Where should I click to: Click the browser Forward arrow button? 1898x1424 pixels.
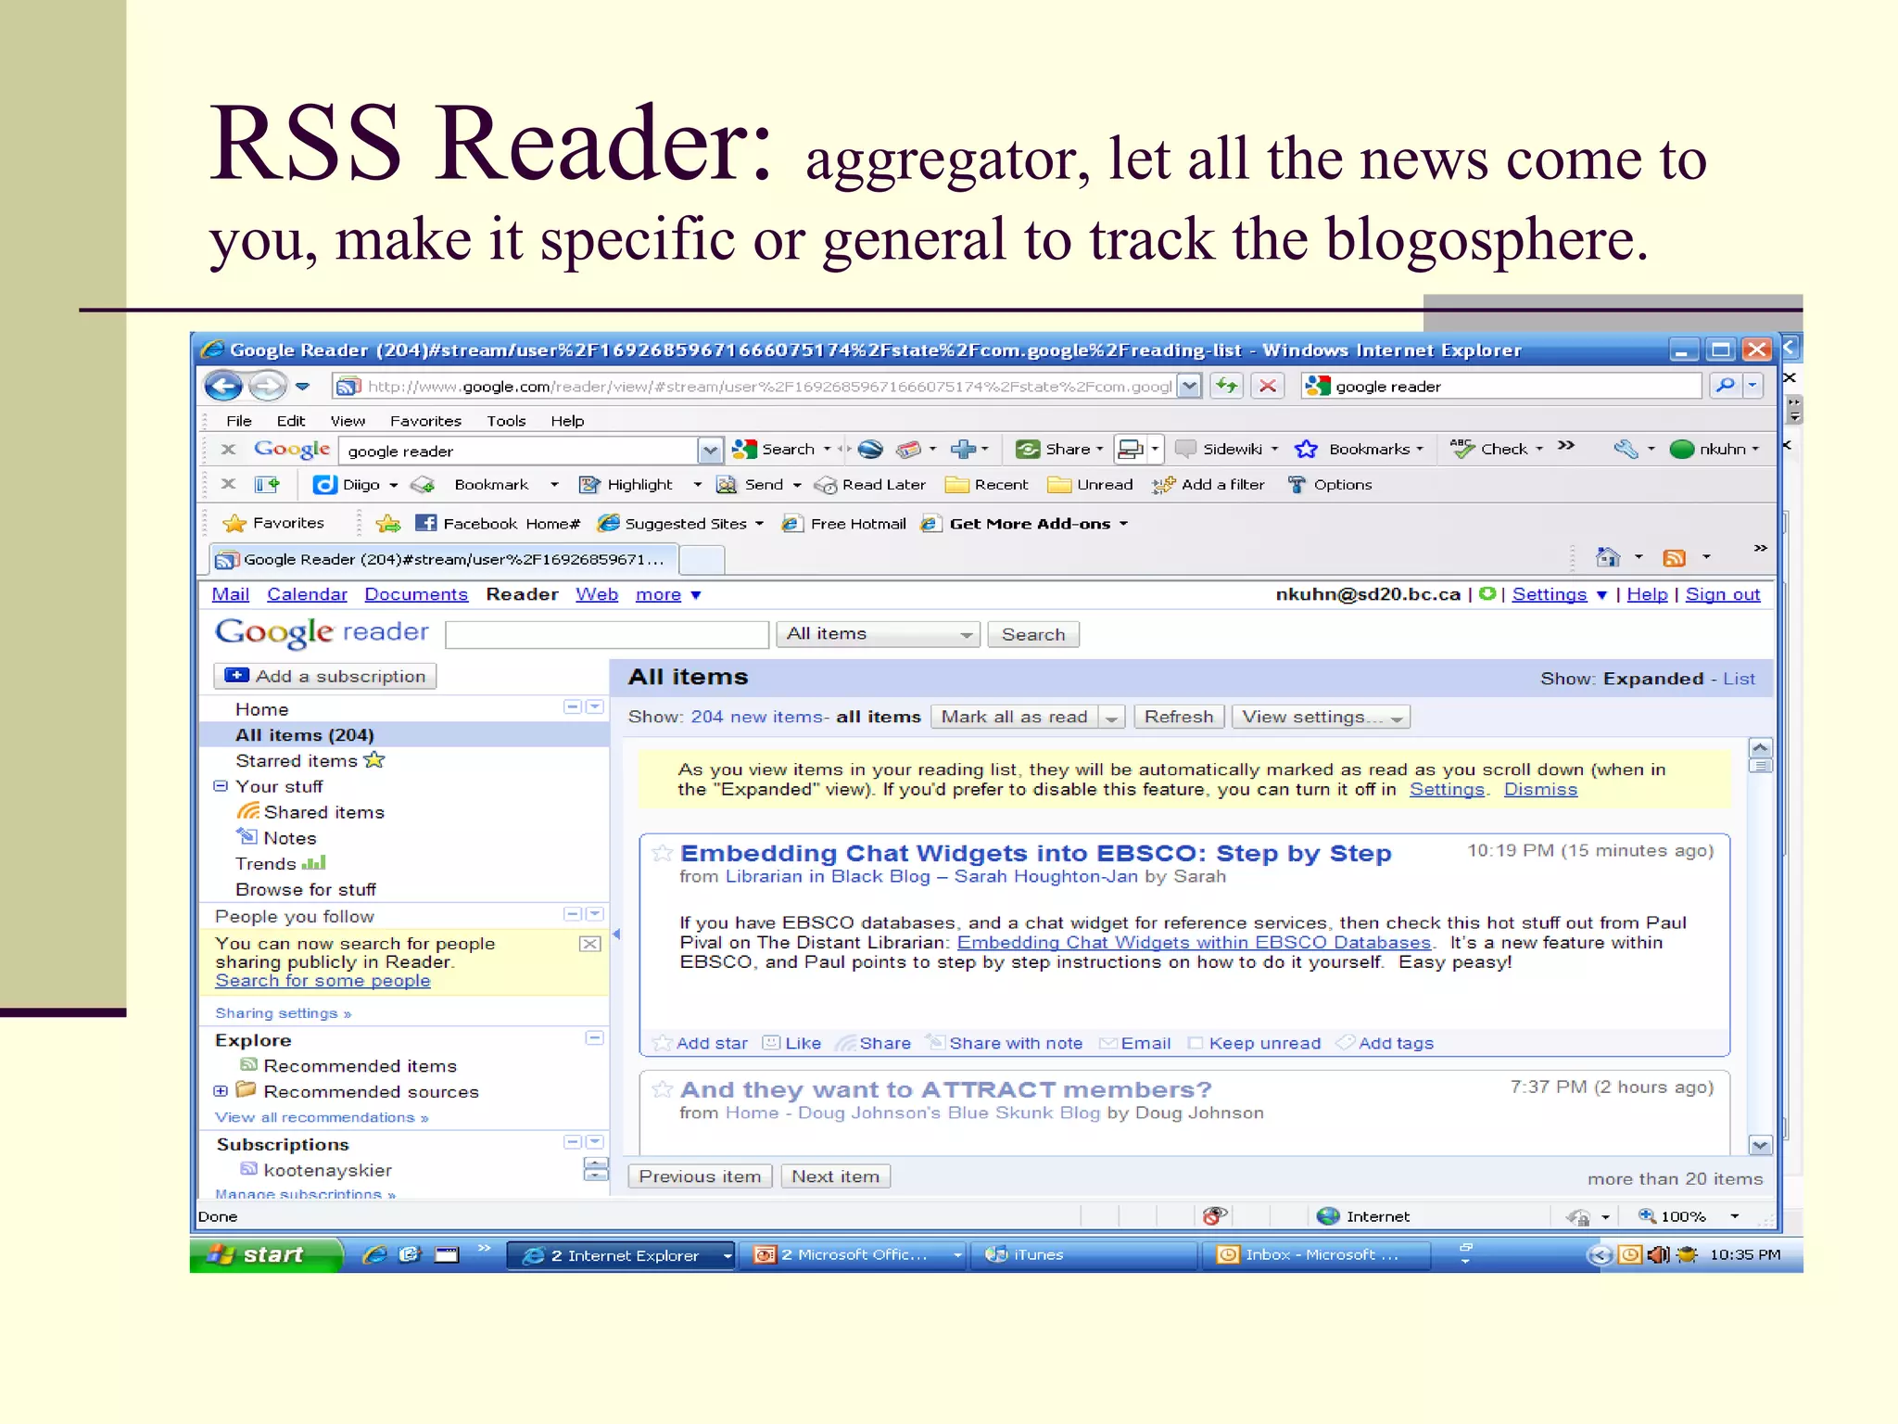(x=268, y=386)
